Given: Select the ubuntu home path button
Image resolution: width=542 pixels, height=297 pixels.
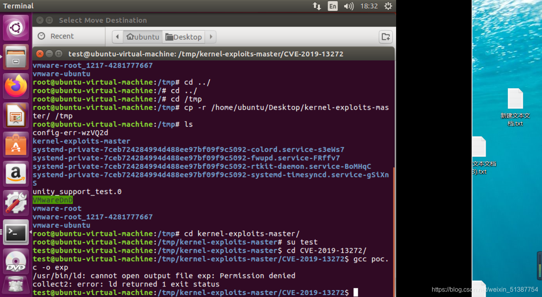Looking at the screenshot, I should [x=143, y=37].
